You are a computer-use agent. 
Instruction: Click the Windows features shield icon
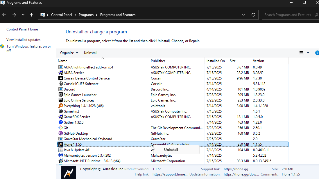[2, 46]
